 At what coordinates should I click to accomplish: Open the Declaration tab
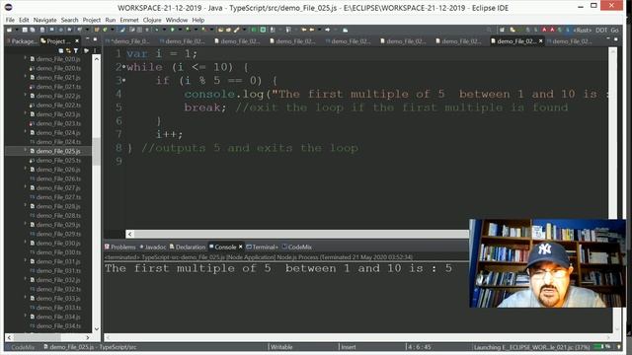188,247
